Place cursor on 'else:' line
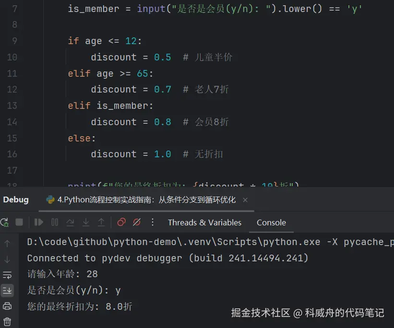 tap(82, 138)
